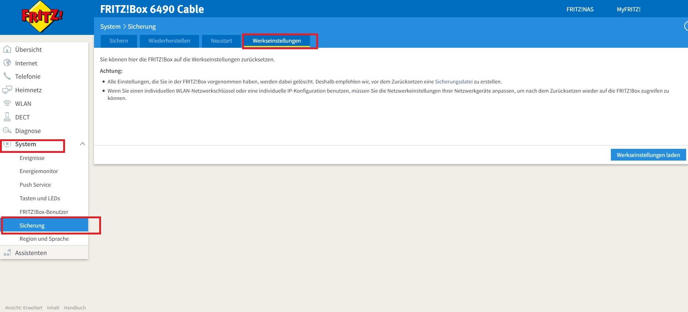This screenshot has height=312, width=688.
Task: Click Ansicht: Erweitert footer link
Action: click(24, 308)
